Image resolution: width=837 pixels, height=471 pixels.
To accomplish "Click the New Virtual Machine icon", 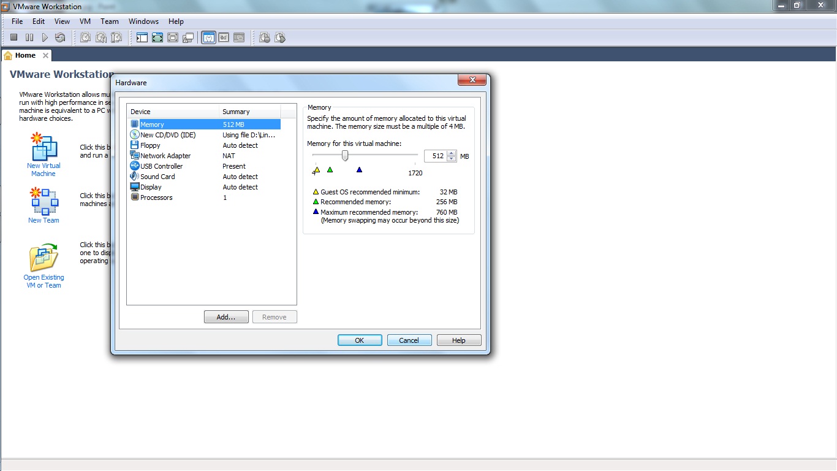I will tap(44, 147).
